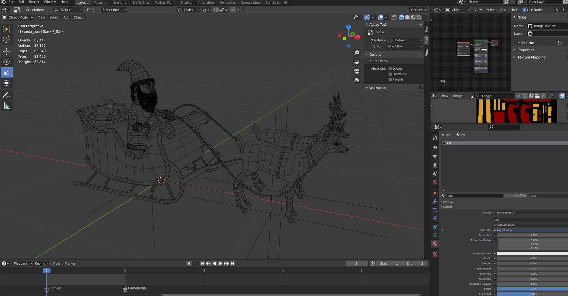Select the Scale tool in the left toolbar
Screen dimensions: 568x296
click(6, 73)
